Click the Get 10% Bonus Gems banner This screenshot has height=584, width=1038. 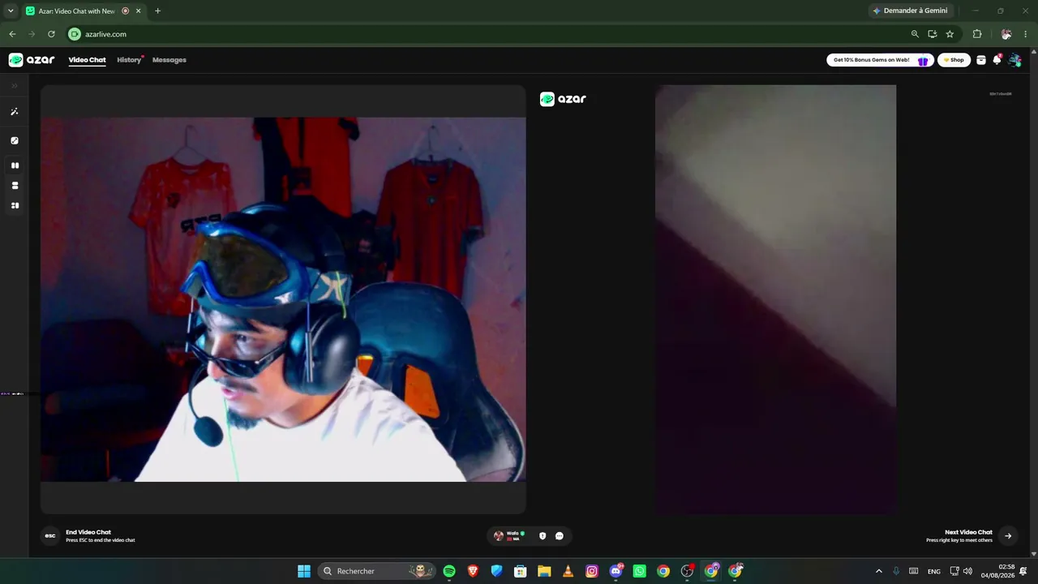pos(881,60)
